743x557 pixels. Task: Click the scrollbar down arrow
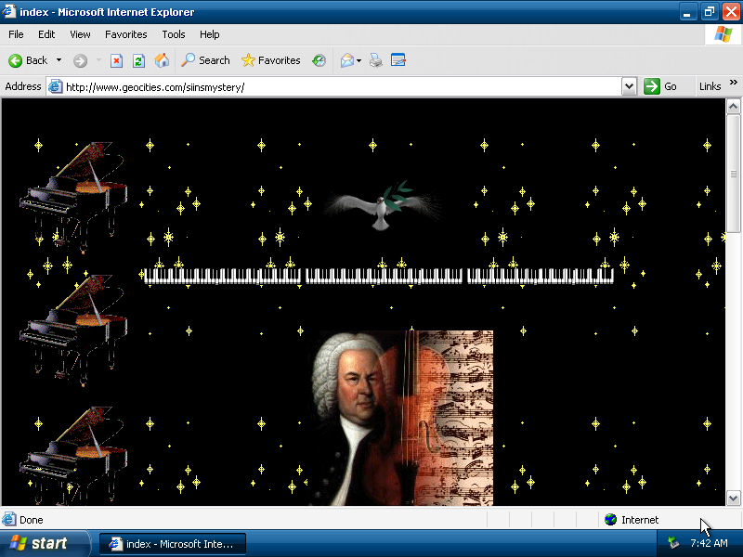pos(733,498)
